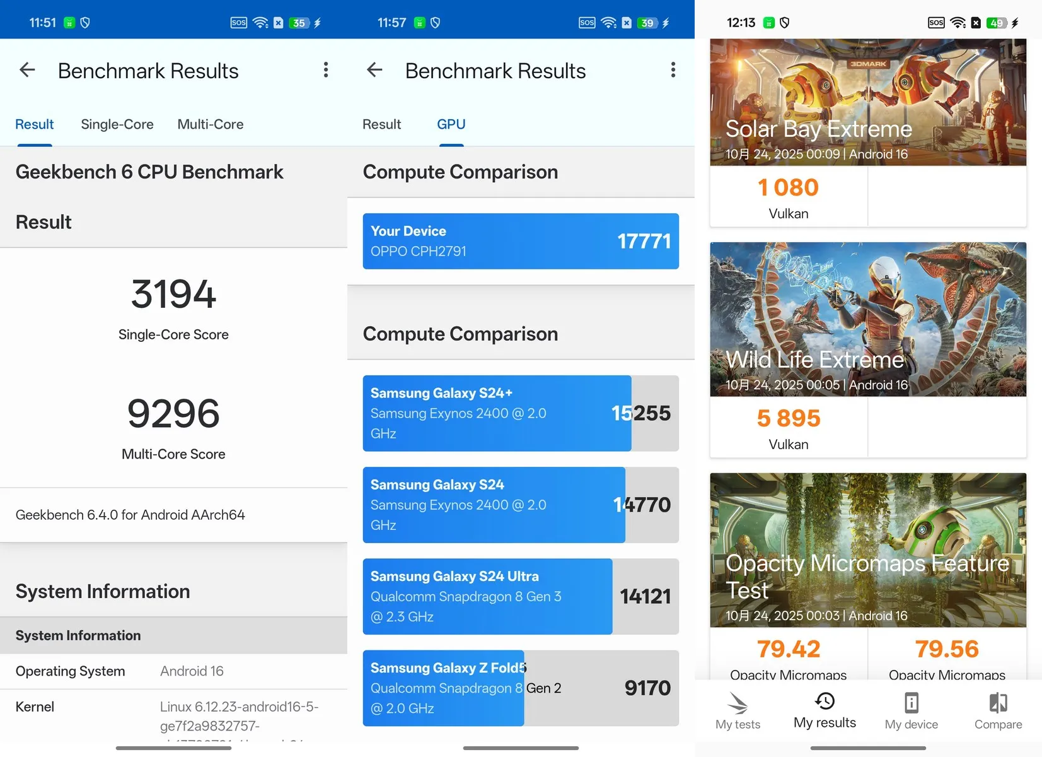Open My device icon
This screenshot has width=1042, height=757.
[911, 703]
